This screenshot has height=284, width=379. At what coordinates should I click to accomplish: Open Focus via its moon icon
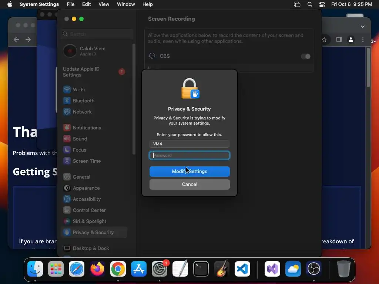pos(67,150)
